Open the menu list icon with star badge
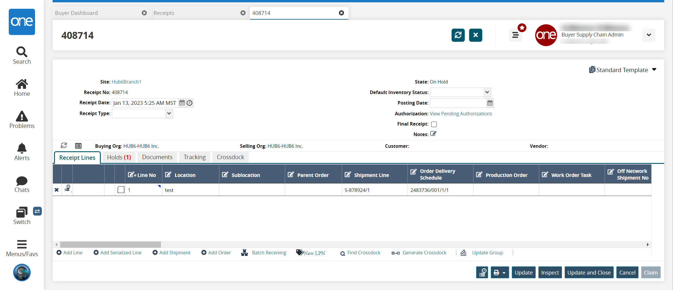Image resolution: width=673 pixels, height=290 pixels. pos(516,35)
